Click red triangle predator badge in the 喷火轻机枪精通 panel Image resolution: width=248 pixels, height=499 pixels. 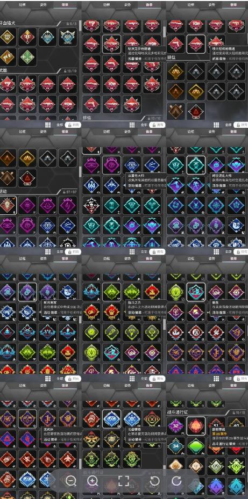coord(196,111)
